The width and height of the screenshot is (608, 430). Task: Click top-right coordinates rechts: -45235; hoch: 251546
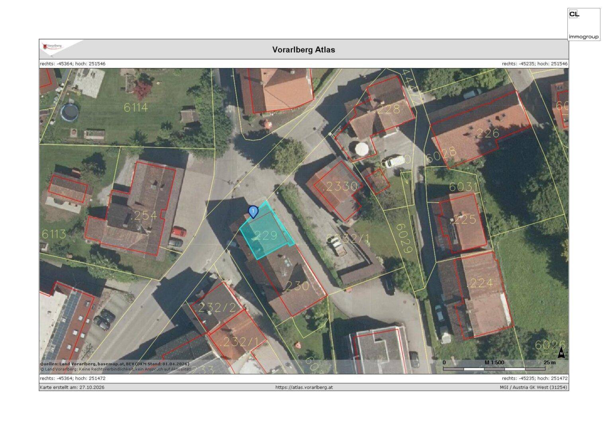click(535, 64)
